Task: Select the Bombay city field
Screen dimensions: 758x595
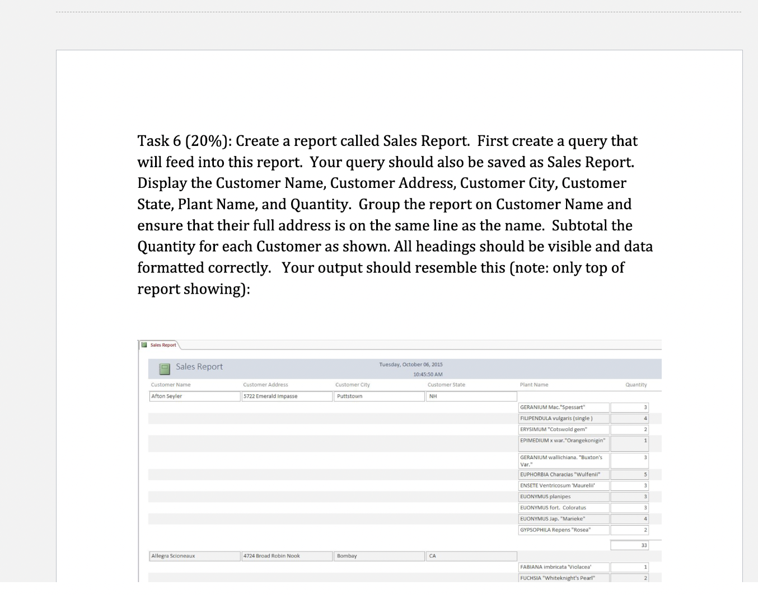Action: tap(378, 556)
